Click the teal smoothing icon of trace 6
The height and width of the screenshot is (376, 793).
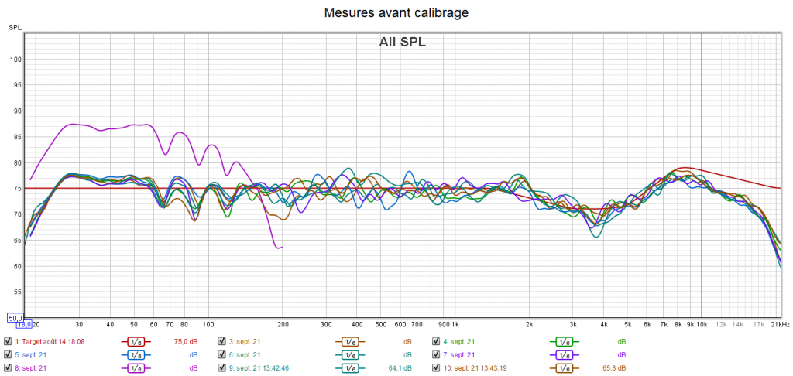tap(349, 354)
